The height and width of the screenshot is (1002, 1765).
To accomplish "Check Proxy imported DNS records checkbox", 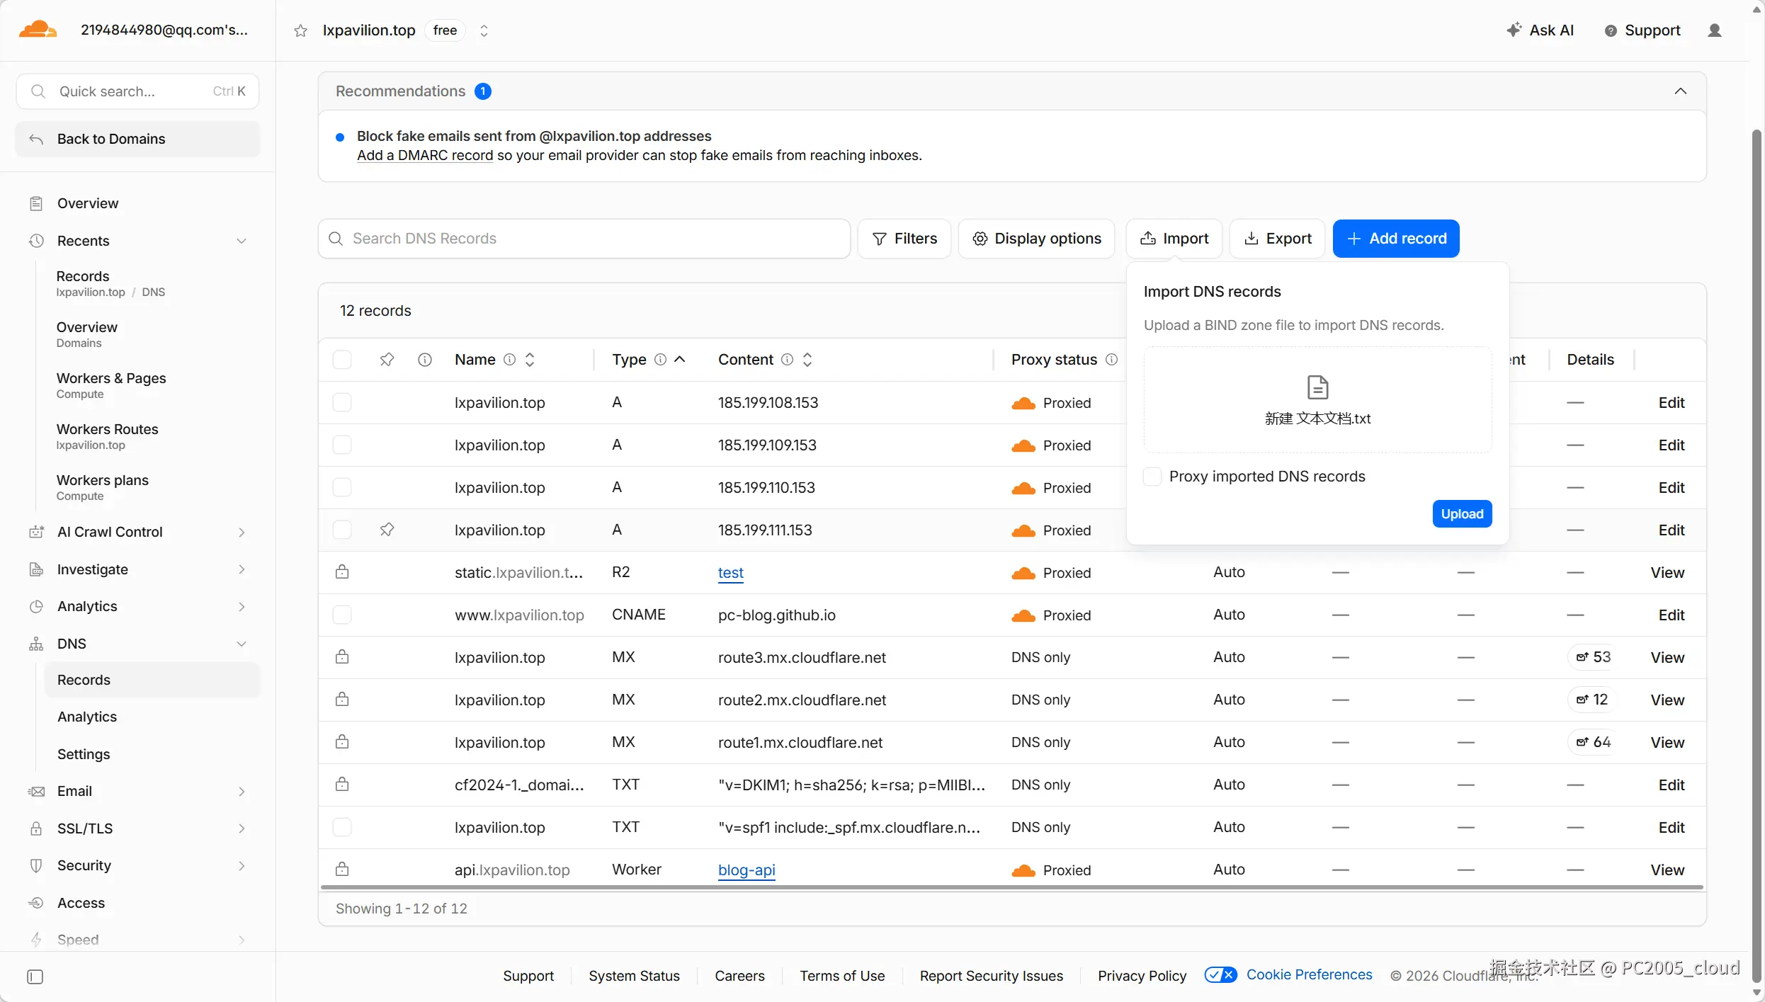I will pos(1153,477).
